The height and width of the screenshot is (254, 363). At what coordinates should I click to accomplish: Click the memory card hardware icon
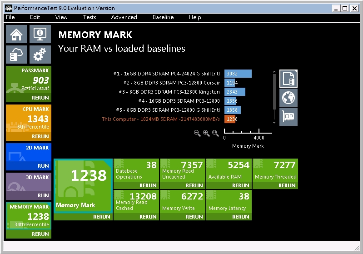pos(288,117)
